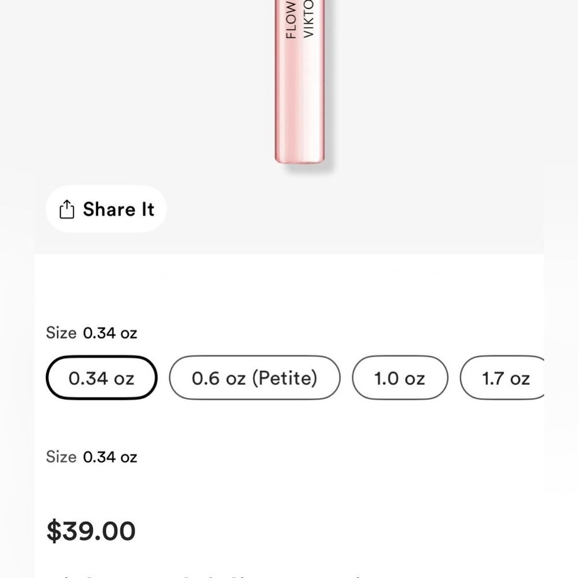Click the "Size" word below size options
578x578 pixels.
tap(61, 457)
